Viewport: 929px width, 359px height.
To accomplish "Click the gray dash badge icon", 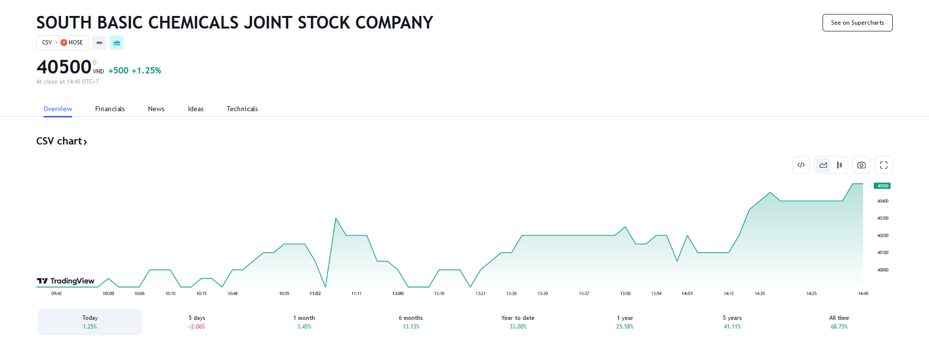I will click(99, 43).
